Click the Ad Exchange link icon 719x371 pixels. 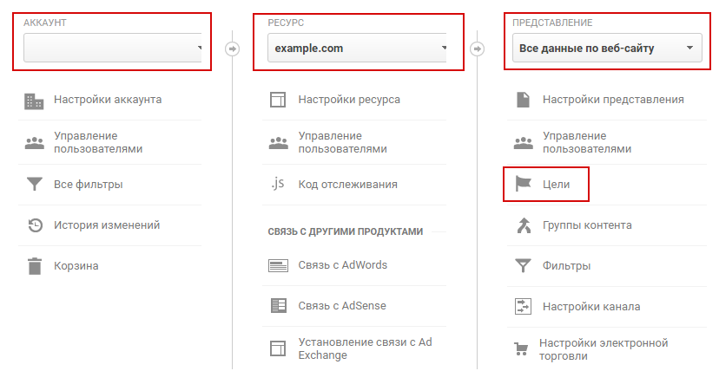[x=278, y=348]
